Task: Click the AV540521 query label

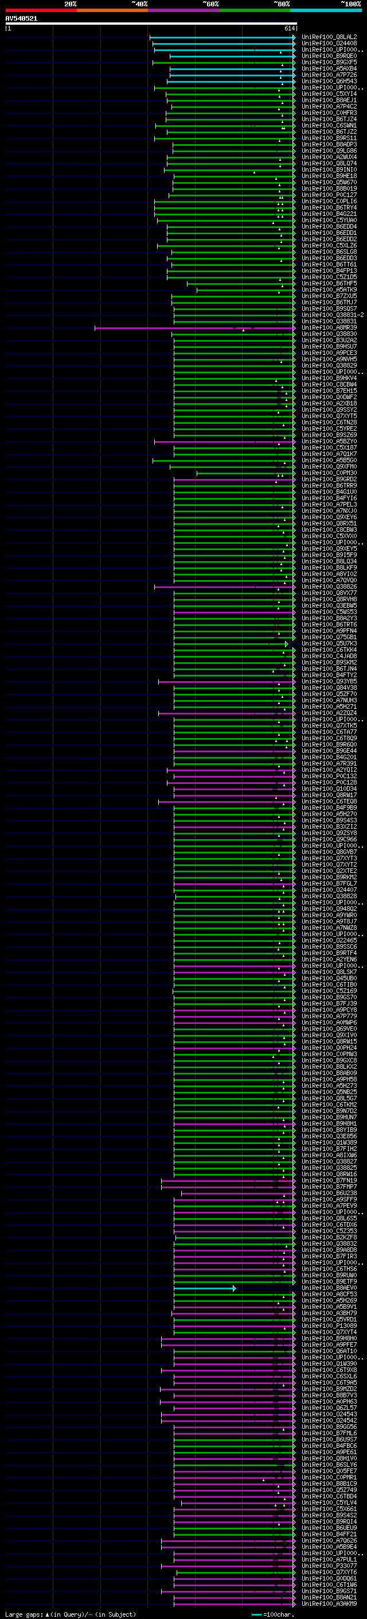Action: click(21, 19)
